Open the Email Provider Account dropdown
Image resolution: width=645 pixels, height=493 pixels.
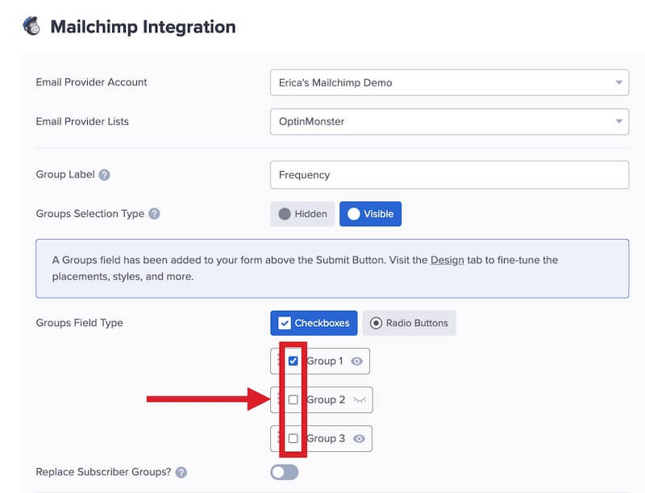click(x=449, y=81)
